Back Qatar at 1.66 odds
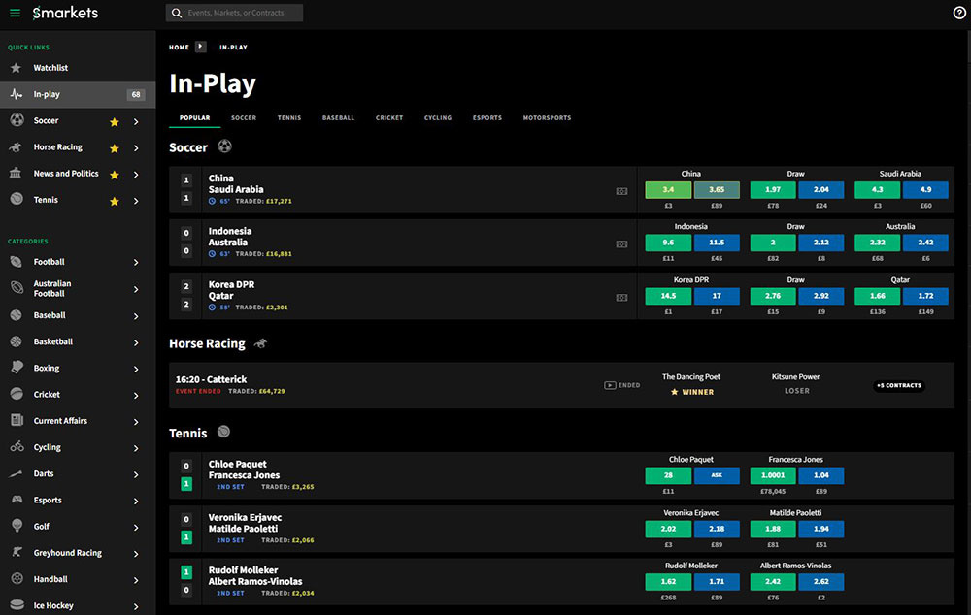The image size is (971, 615). (877, 296)
